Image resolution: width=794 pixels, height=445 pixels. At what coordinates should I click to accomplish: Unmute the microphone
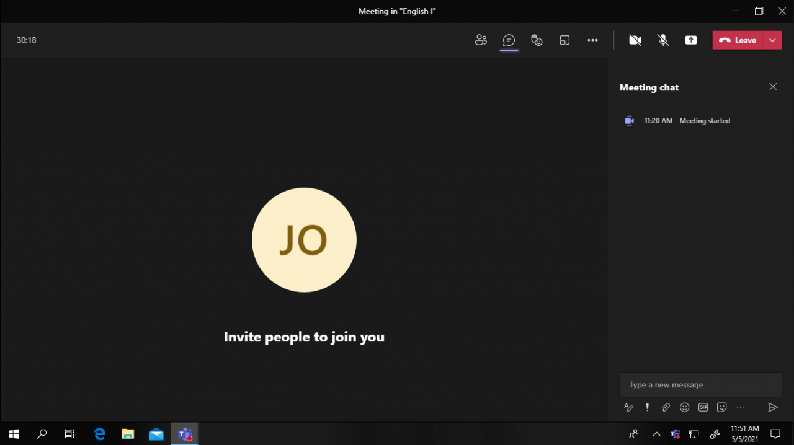pyautogui.click(x=663, y=40)
